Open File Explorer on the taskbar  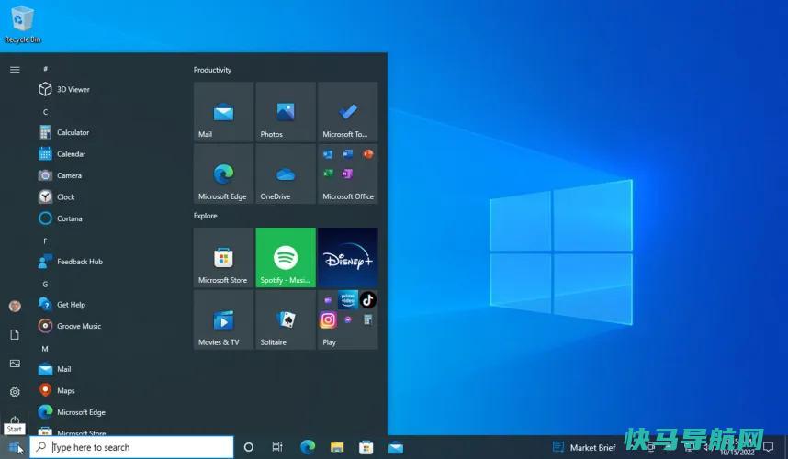[337, 447]
